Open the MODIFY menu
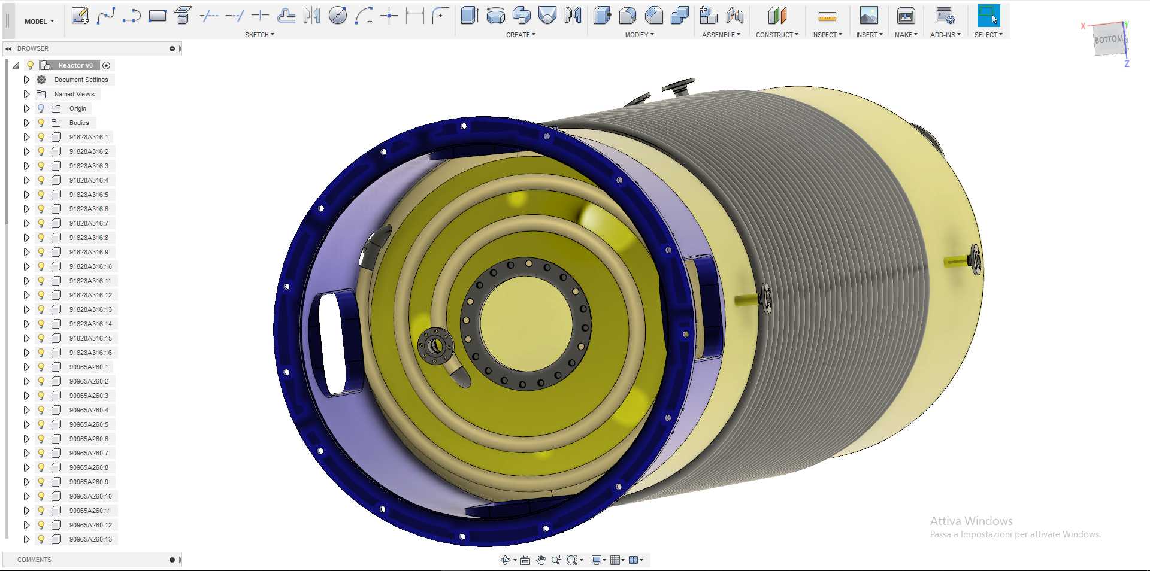Viewport: 1150px width, 571px height. click(639, 35)
